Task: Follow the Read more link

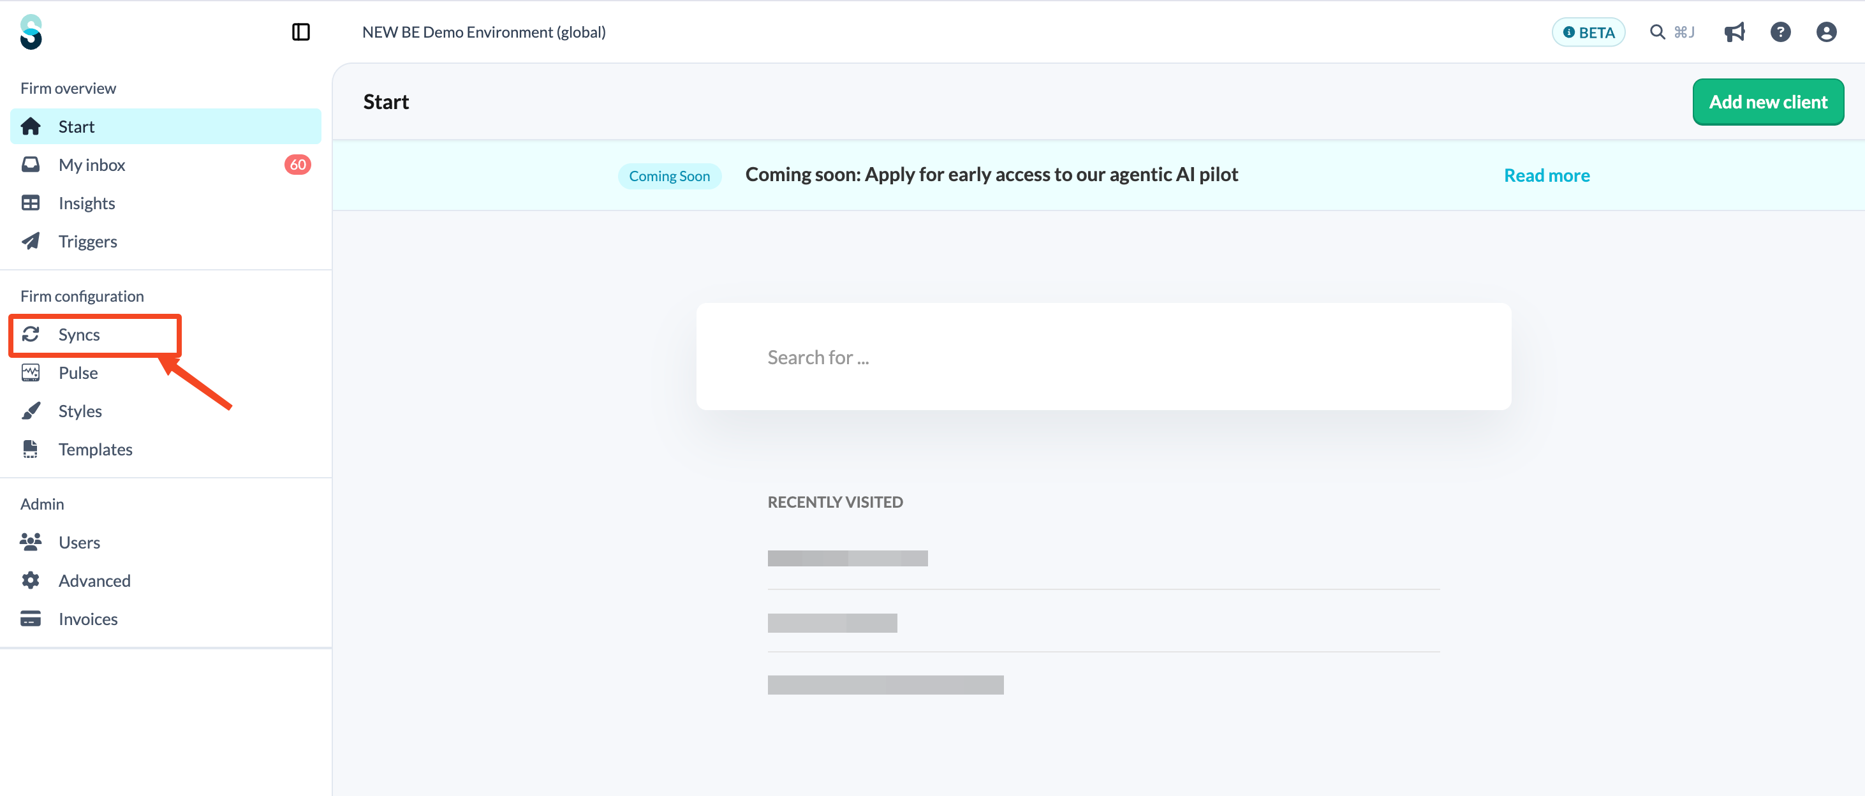Action: click(x=1547, y=175)
